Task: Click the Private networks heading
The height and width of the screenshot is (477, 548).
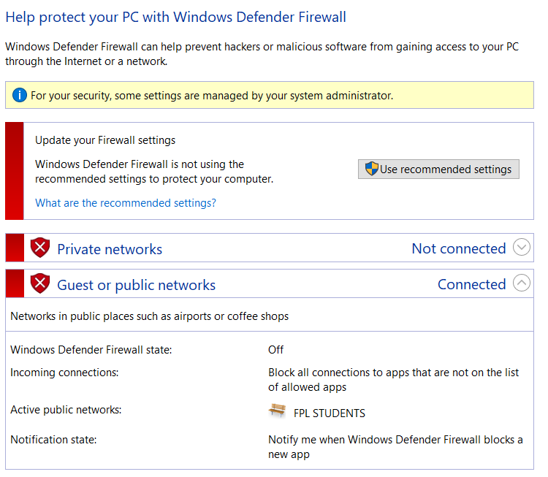Action: coord(110,249)
